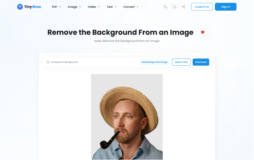This screenshot has height=160, width=254.
Task: Open the Text tools menu
Action: click(x=111, y=7)
